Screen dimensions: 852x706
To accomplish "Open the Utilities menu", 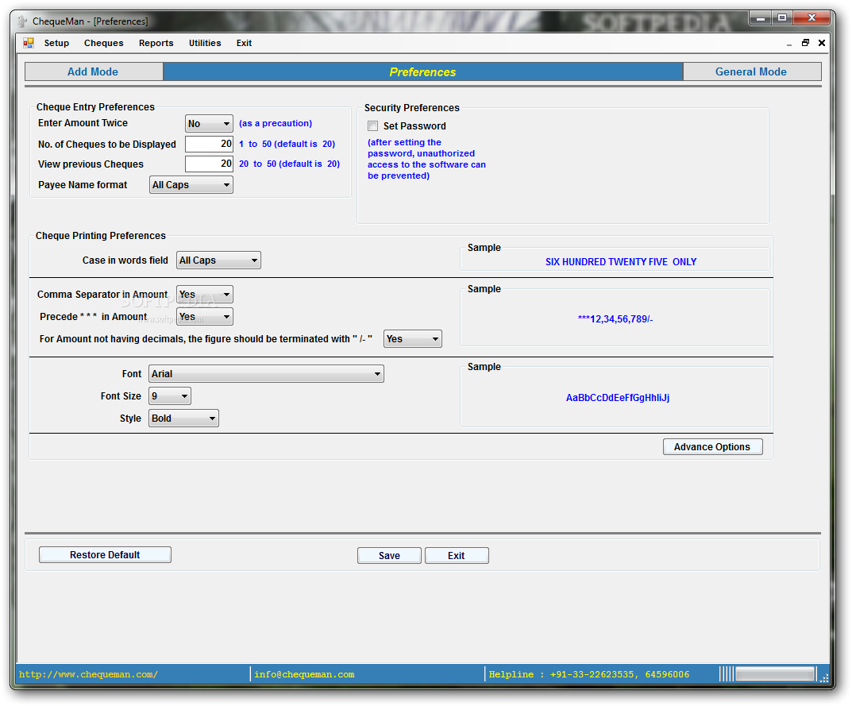I will 205,43.
